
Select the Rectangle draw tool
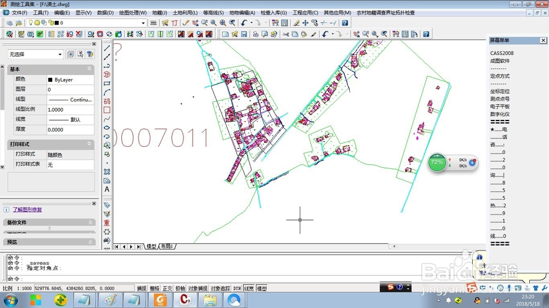coord(107,83)
